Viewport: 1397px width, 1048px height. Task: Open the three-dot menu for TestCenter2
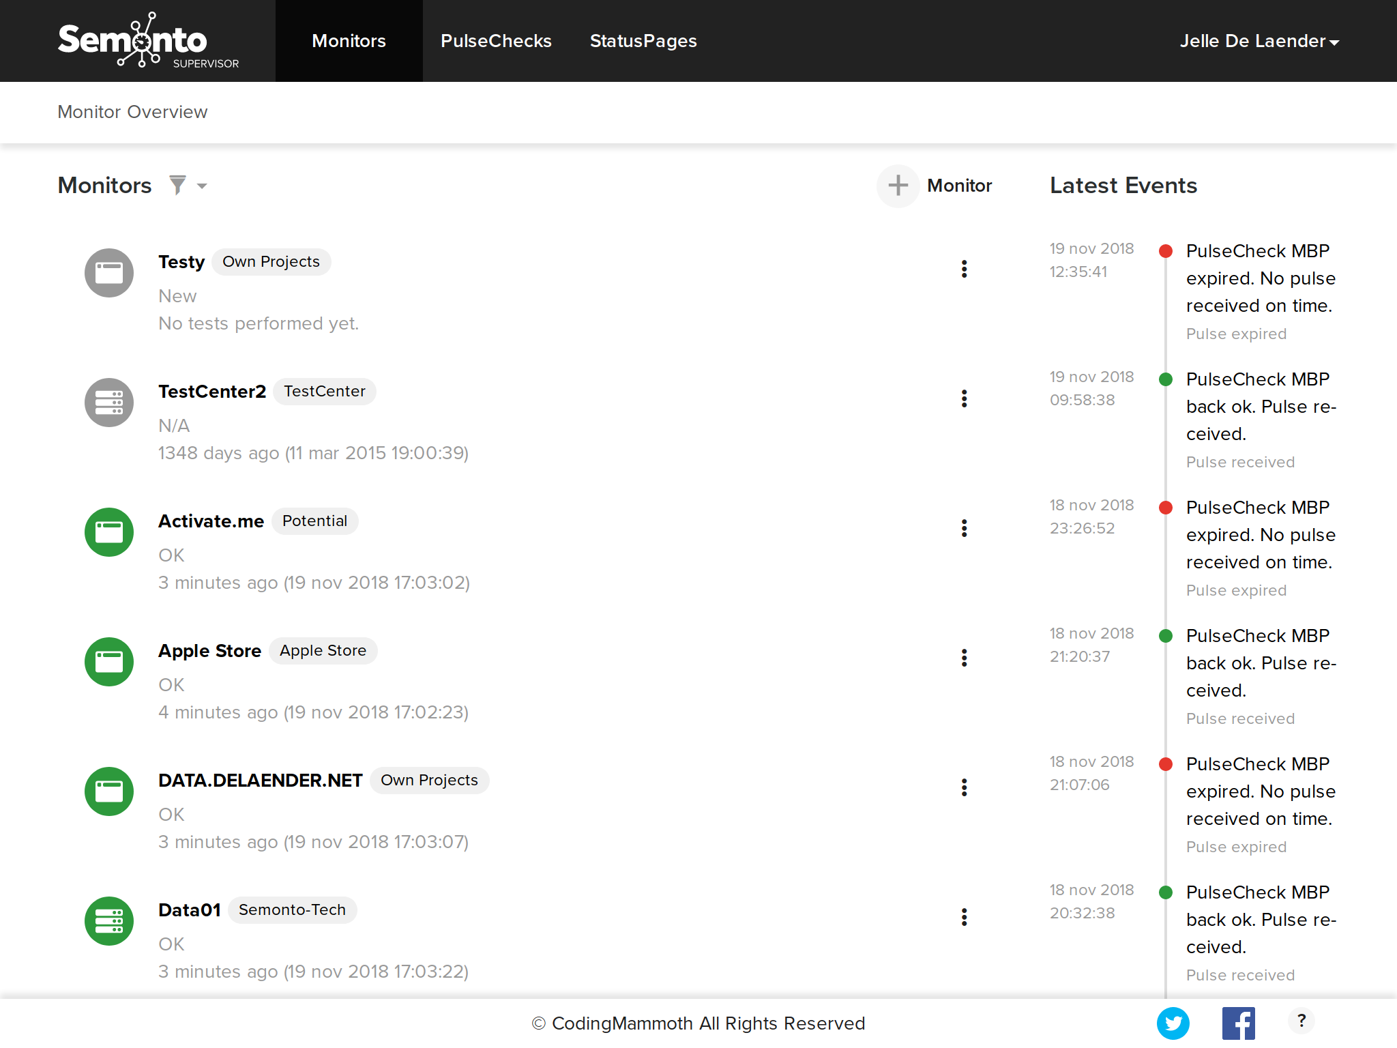point(964,398)
